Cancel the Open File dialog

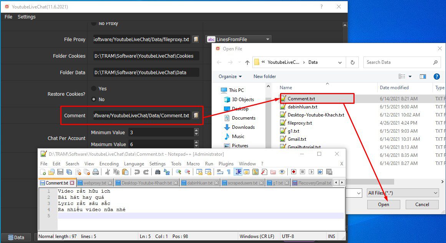tap(422, 204)
